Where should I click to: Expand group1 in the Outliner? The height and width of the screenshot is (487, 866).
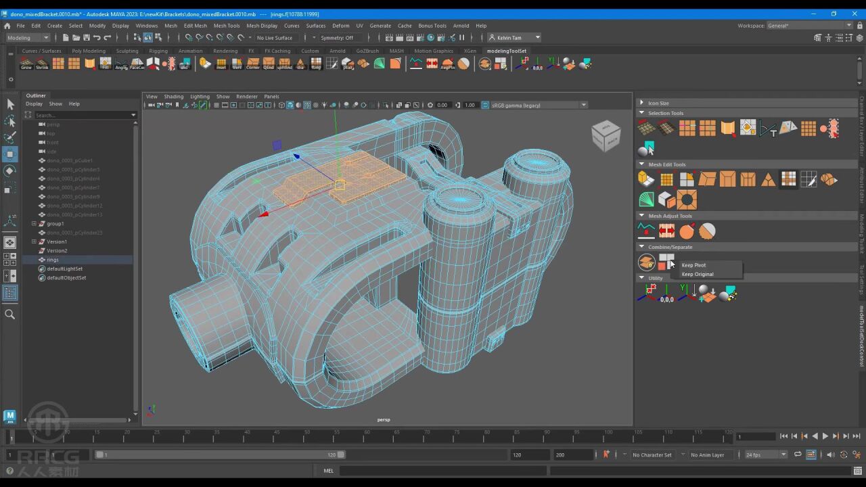[34, 223]
